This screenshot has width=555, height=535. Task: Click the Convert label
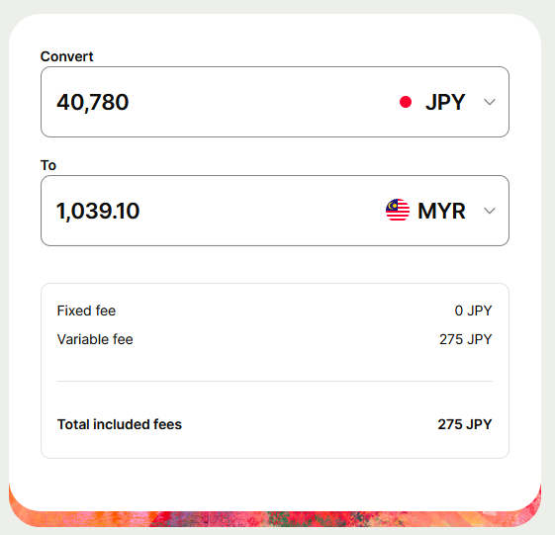(x=66, y=56)
